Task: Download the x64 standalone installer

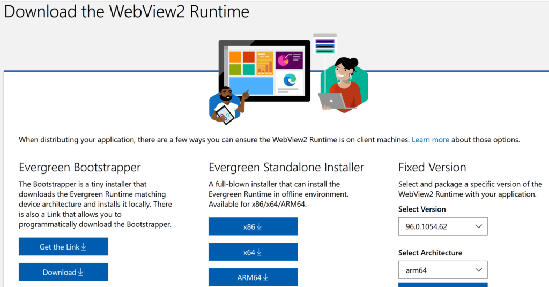Action: click(253, 252)
